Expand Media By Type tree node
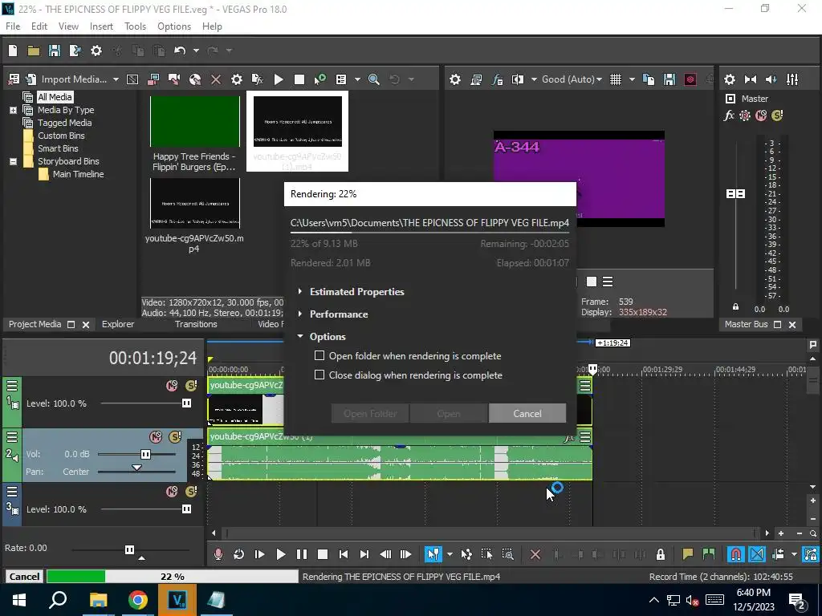The width and height of the screenshot is (822, 616). tap(13, 110)
